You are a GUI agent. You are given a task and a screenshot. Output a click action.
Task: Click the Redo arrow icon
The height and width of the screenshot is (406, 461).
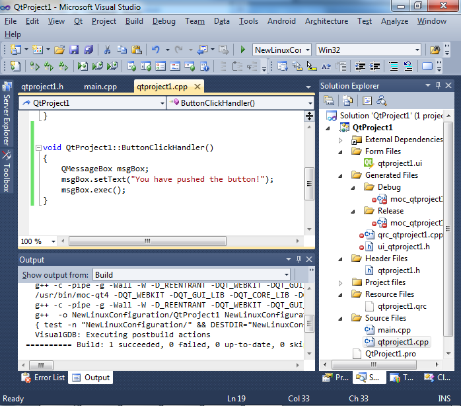[178, 50]
